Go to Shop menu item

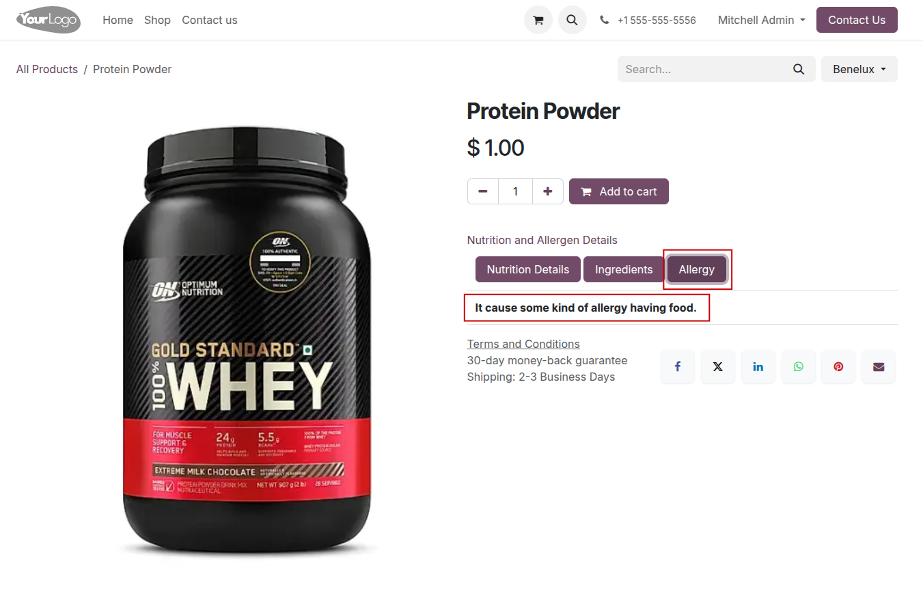coord(157,20)
